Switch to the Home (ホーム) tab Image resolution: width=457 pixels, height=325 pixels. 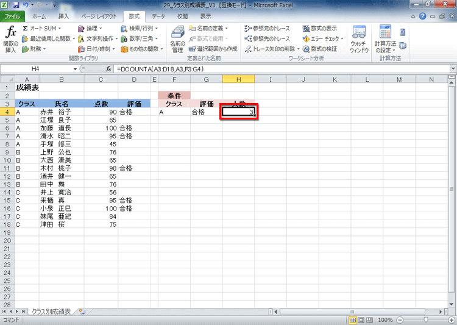click(x=39, y=16)
